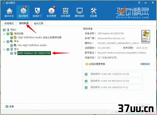Click the vendor Advanced Micro Devices, Inc.
This screenshot has width=157, height=115.
coord(111,38)
